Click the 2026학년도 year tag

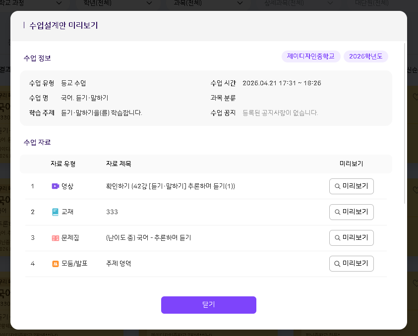[x=365, y=56]
